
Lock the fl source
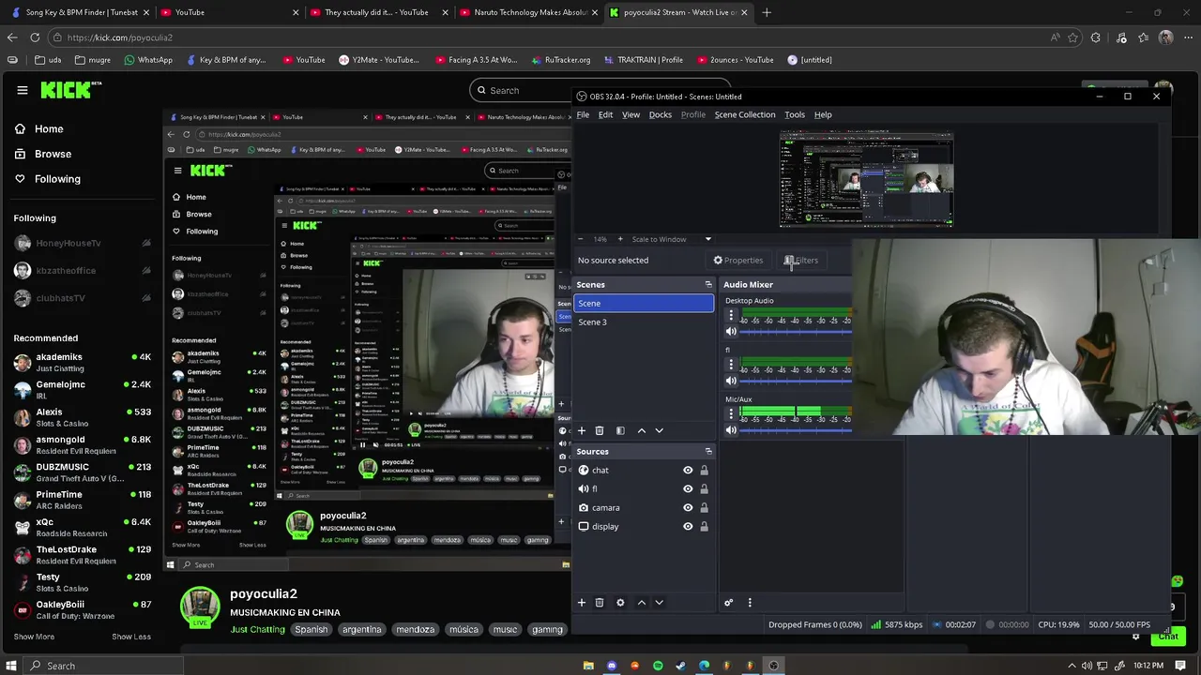tap(704, 489)
